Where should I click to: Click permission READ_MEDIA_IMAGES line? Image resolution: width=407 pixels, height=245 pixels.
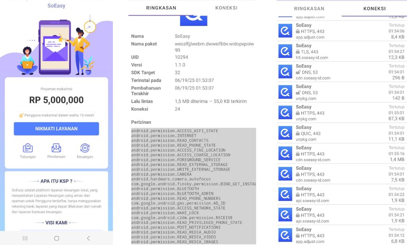click(175, 242)
